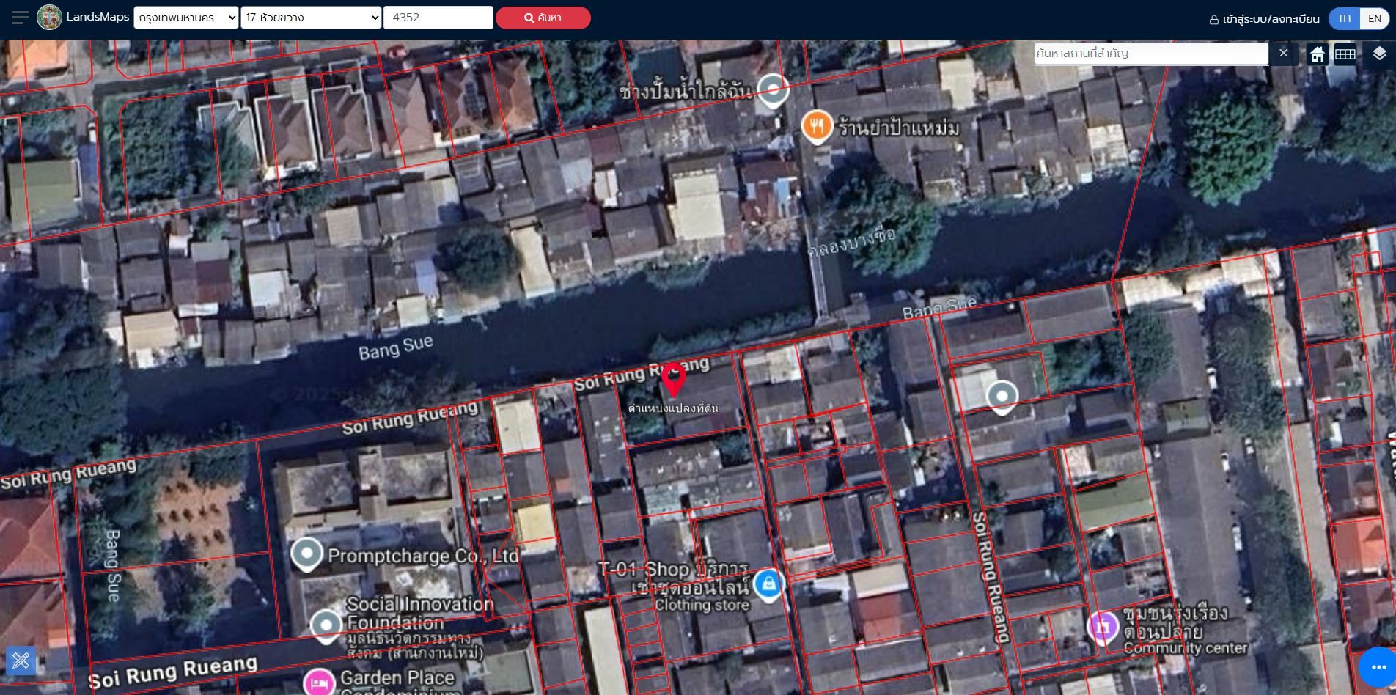Image resolution: width=1396 pixels, height=695 pixels.
Task: Click the red ค้นหา search button
Action: pyautogui.click(x=543, y=18)
